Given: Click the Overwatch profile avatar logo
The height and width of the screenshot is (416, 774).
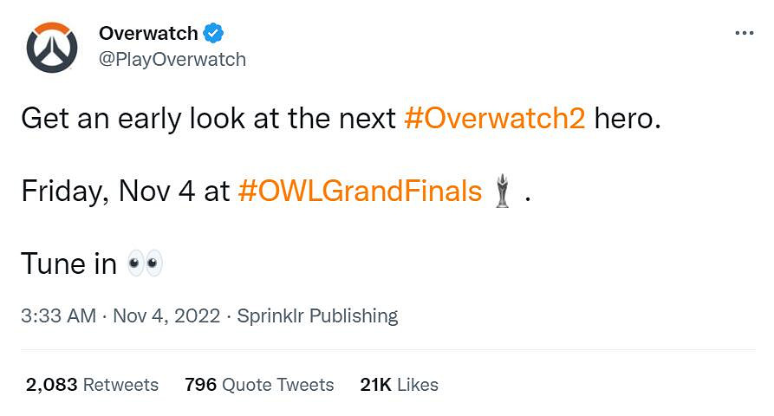Looking at the screenshot, I should pyautogui.click(x=52, y=47).
